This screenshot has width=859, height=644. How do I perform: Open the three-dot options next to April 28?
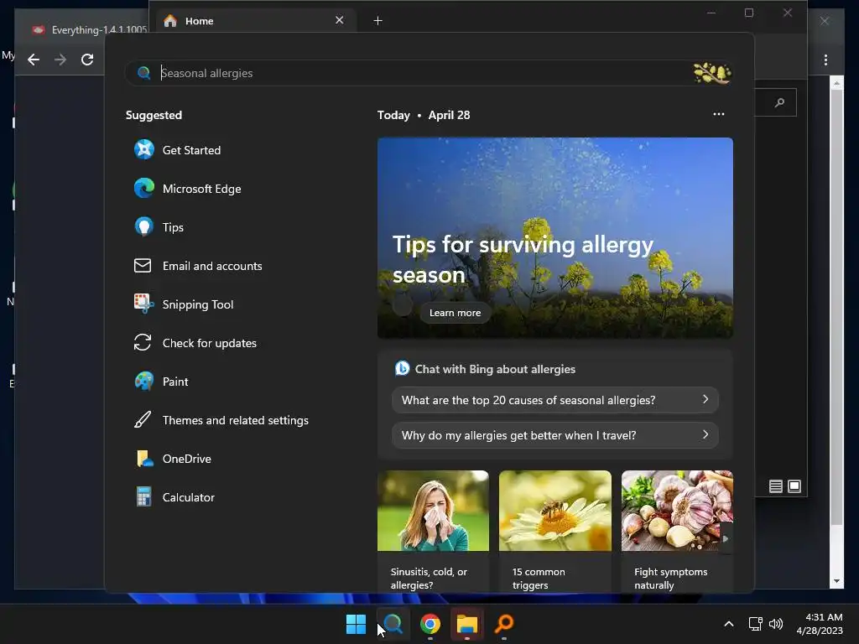click(x=719, y=114)
